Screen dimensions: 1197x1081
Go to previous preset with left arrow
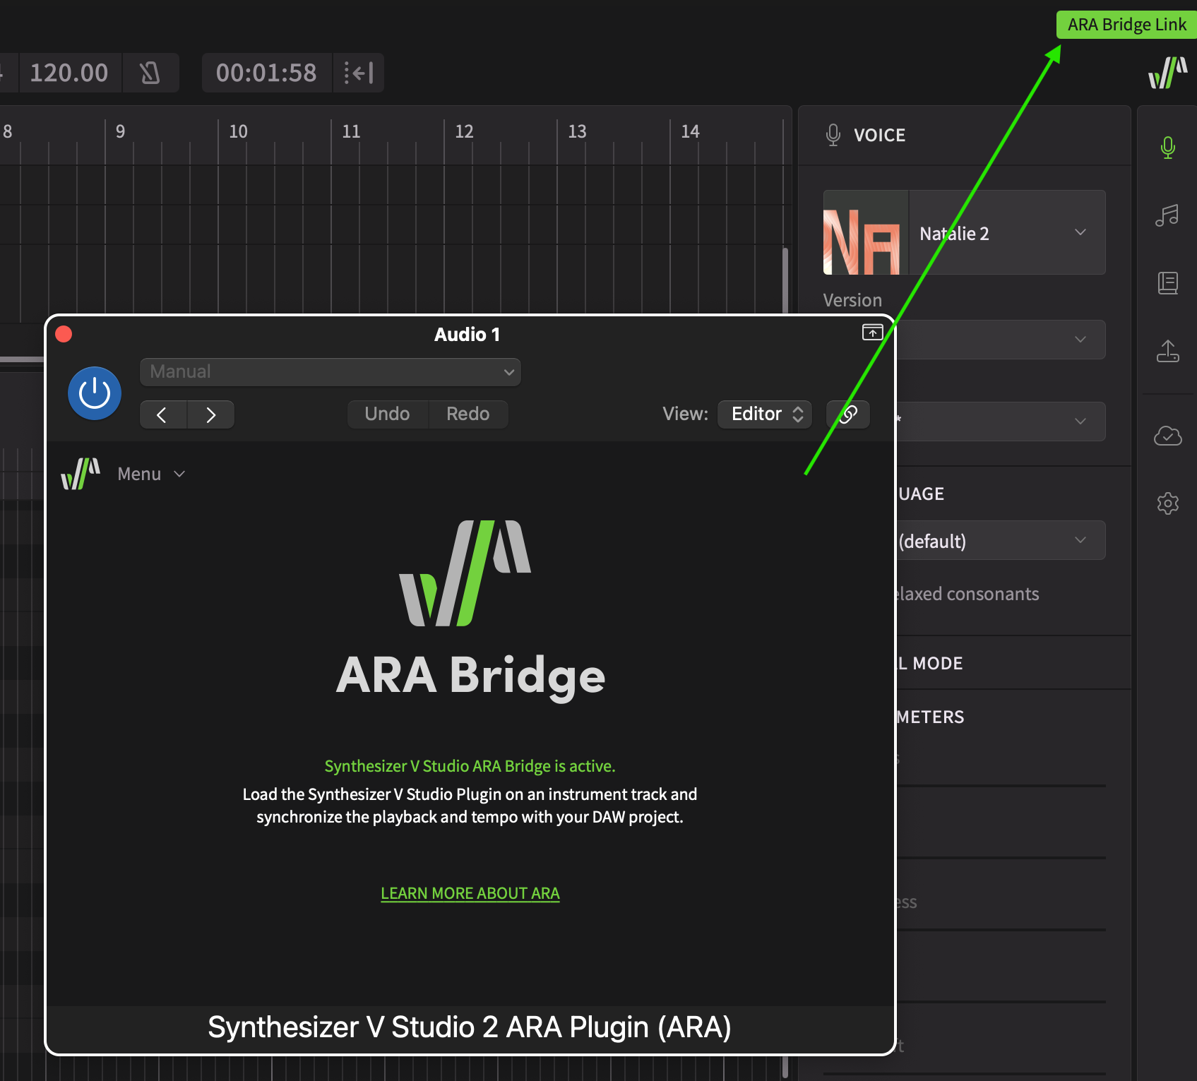point(163,414)
